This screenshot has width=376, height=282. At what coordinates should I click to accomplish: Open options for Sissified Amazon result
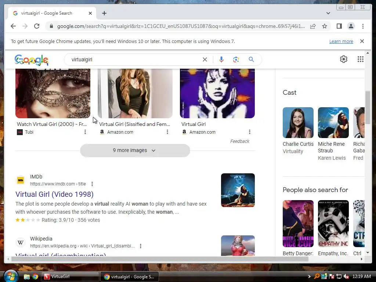pyautogui.click(x=167, y=132)
